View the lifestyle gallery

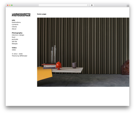pyautogui.click(x=15, y=44)
